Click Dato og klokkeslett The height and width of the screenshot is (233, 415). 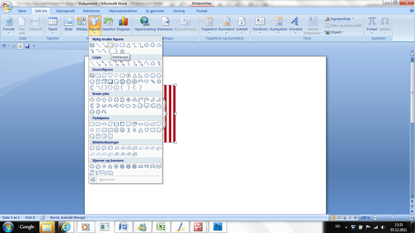pos(343,25)
